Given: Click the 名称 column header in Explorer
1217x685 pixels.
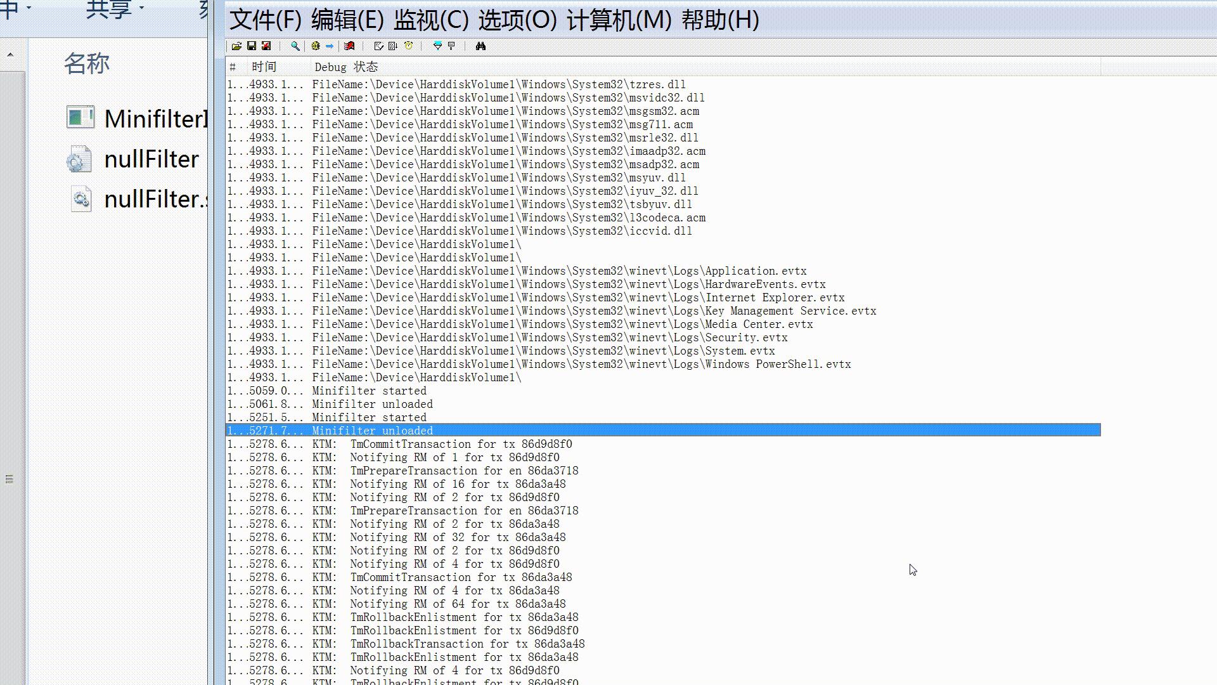Looking at the screenshot, I should 87,63.
